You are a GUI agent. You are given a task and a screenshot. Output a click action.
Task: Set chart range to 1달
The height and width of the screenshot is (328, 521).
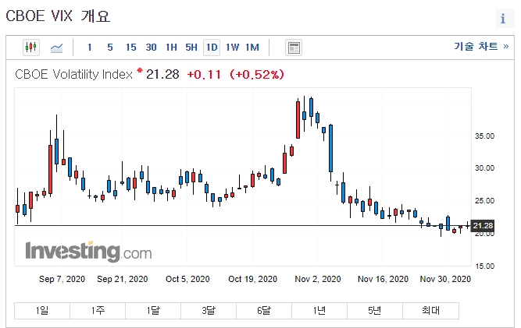[153, 310]
